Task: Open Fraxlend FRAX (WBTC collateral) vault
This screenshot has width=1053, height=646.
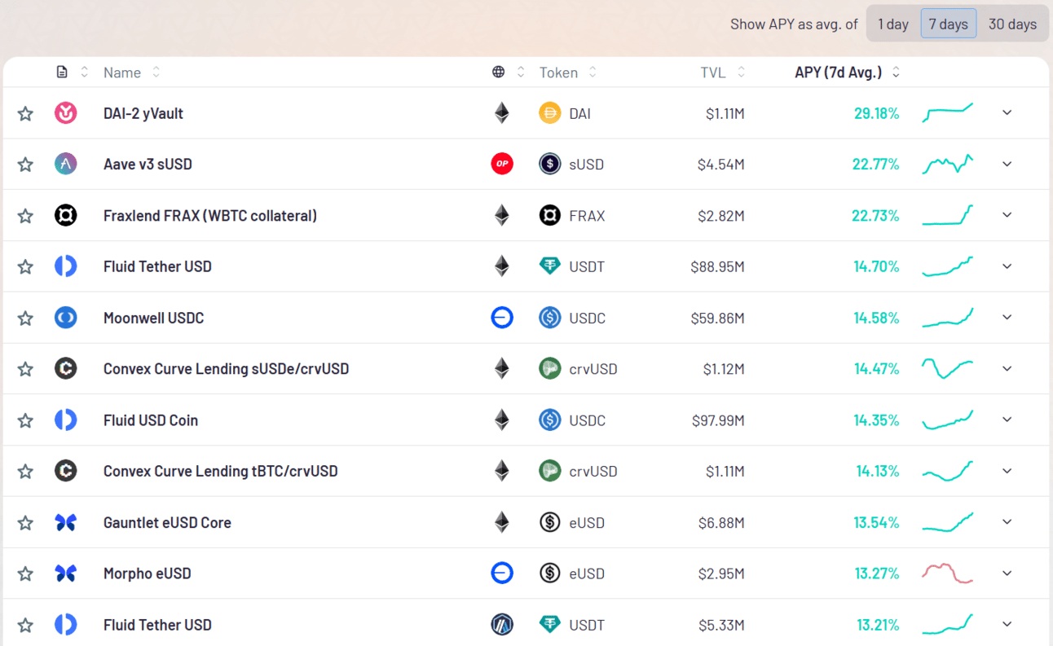Action: click(x=210, y=216)
